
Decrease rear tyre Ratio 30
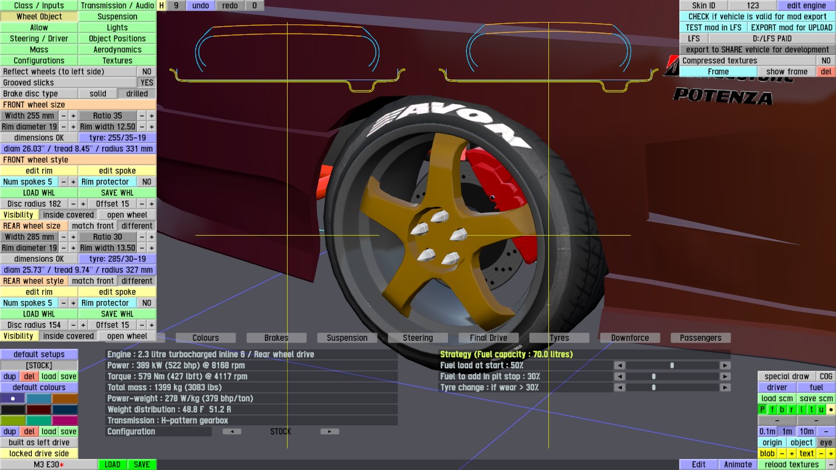pos(141,237)
